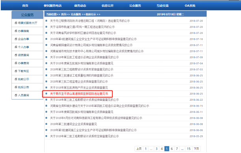Click the 2019年3月19日 星期二 date text
This screenshot has height=153, width=241.
pos(170,14)
